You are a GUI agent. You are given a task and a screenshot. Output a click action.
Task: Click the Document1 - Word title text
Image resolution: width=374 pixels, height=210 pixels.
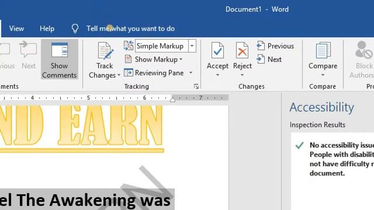257,9
